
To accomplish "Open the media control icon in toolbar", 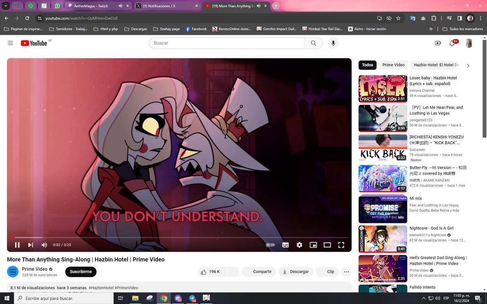I will click(x=449, y=18).
